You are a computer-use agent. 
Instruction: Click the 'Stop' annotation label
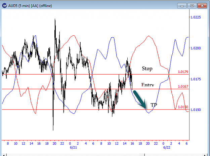pyautogui.click(x=147, y=69)
